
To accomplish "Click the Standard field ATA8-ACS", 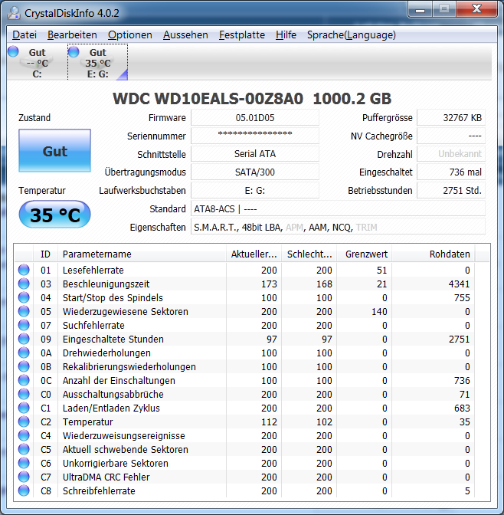I will pyautogui.click(x=338, y=208).
